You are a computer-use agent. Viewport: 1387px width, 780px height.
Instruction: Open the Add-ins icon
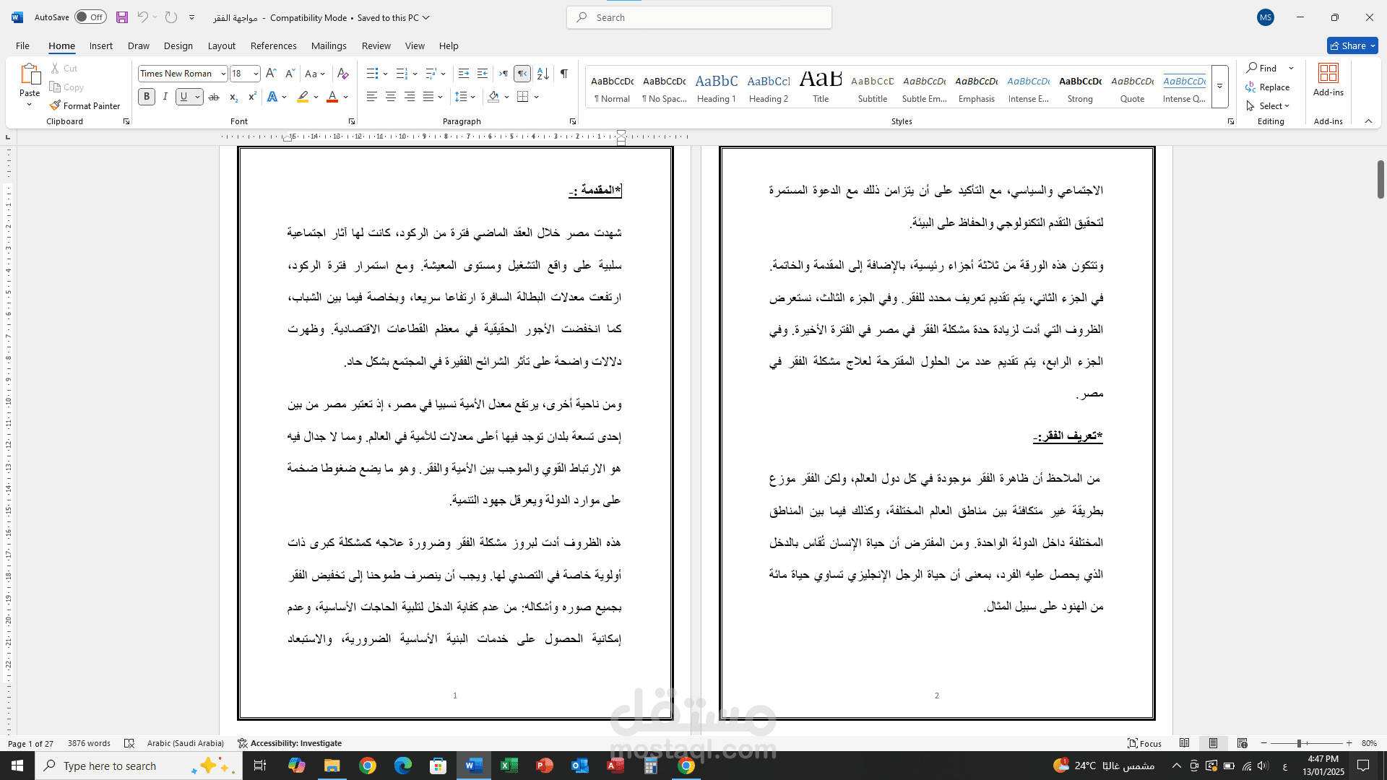[1328, 80]
